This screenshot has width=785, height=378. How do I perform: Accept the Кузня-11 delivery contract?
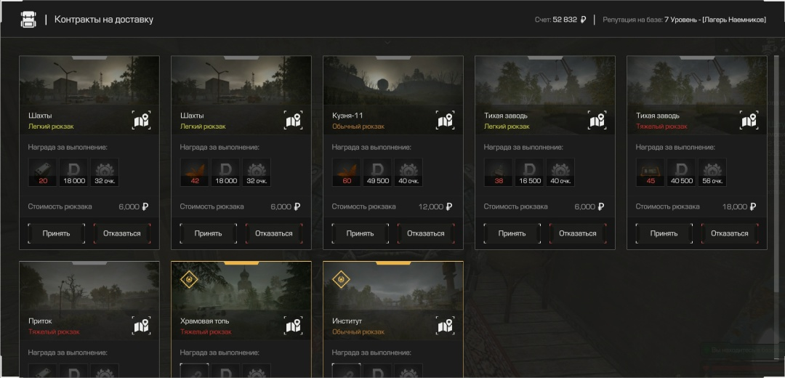click(361, 233)
